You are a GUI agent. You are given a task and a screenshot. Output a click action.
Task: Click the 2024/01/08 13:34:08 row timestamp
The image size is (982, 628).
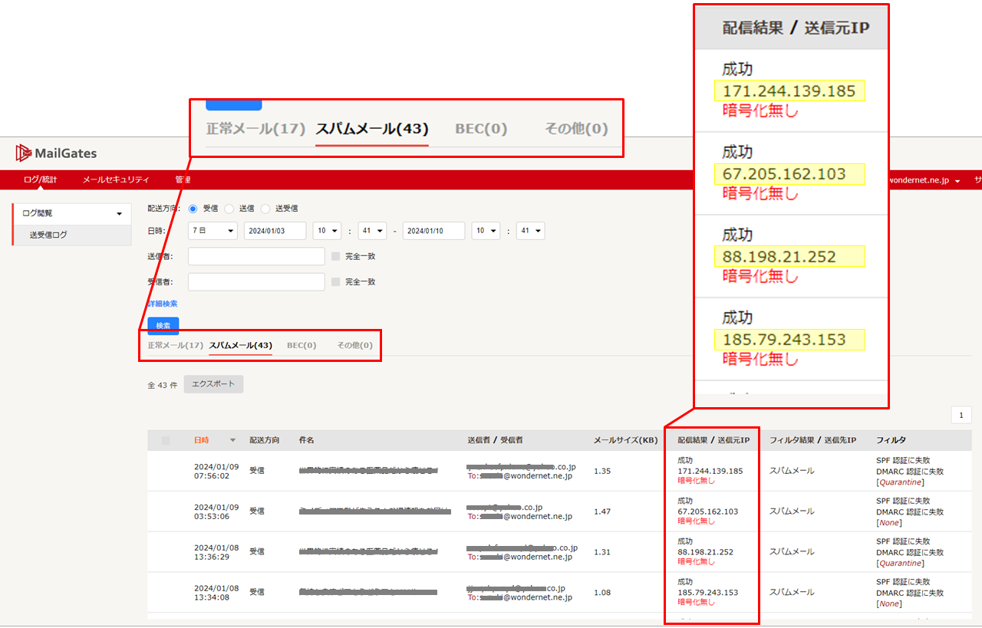216,592
